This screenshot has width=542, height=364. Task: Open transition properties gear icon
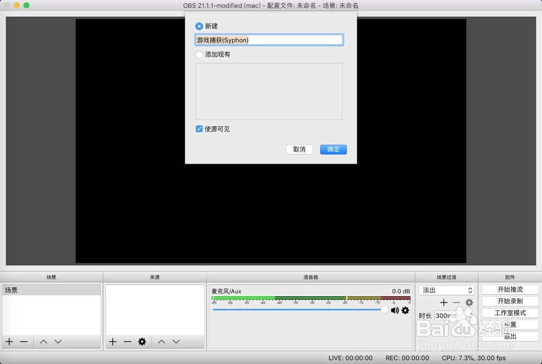tap(469, 303)
